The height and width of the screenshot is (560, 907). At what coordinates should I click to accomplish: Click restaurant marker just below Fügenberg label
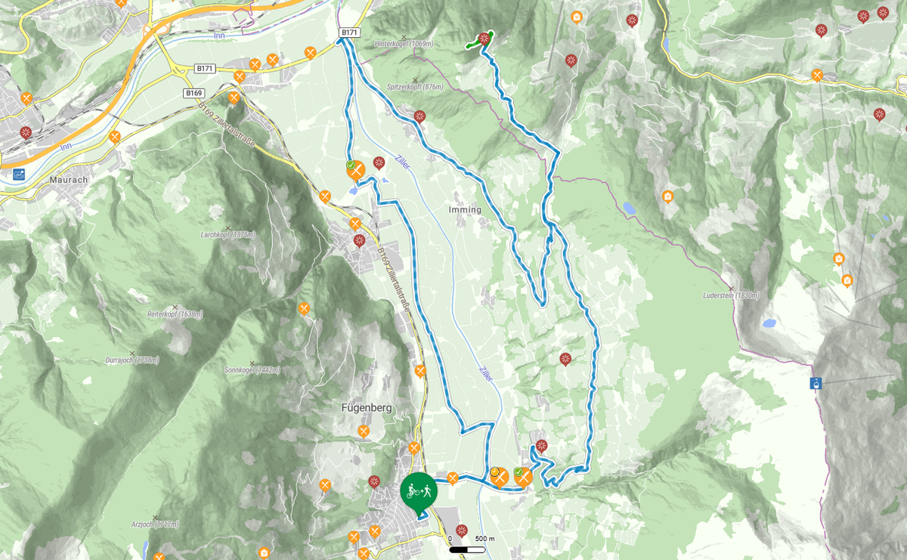pyautogui.click(x=364, y=431)
